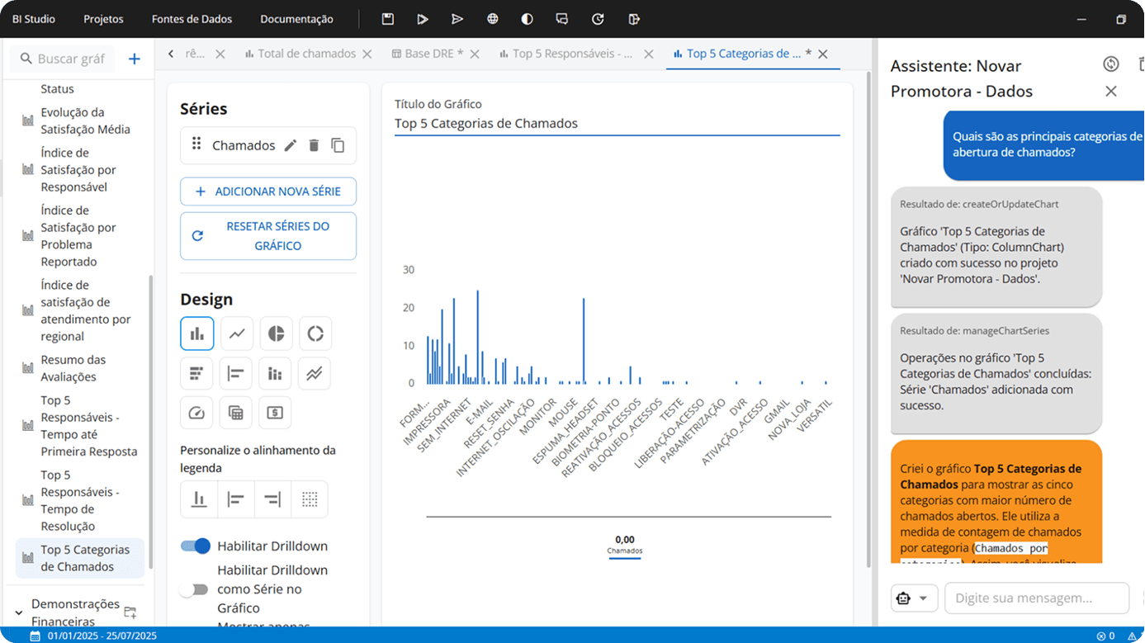Toggle the Habilitar Drilldown switch
Image resolution: width=1145 pixels, height=643 pixels.
coord(196,546)
